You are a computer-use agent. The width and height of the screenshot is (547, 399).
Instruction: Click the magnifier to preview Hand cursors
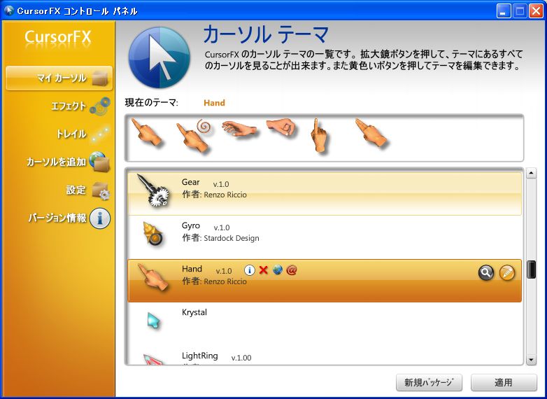(x=486, y=273)
